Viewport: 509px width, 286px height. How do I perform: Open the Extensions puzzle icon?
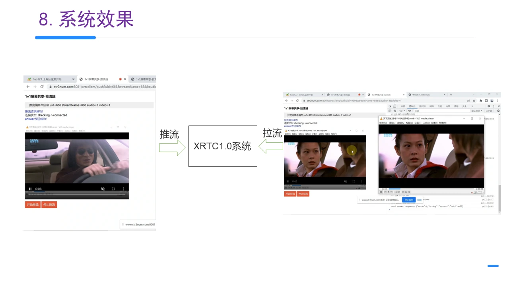click(481, 100)
